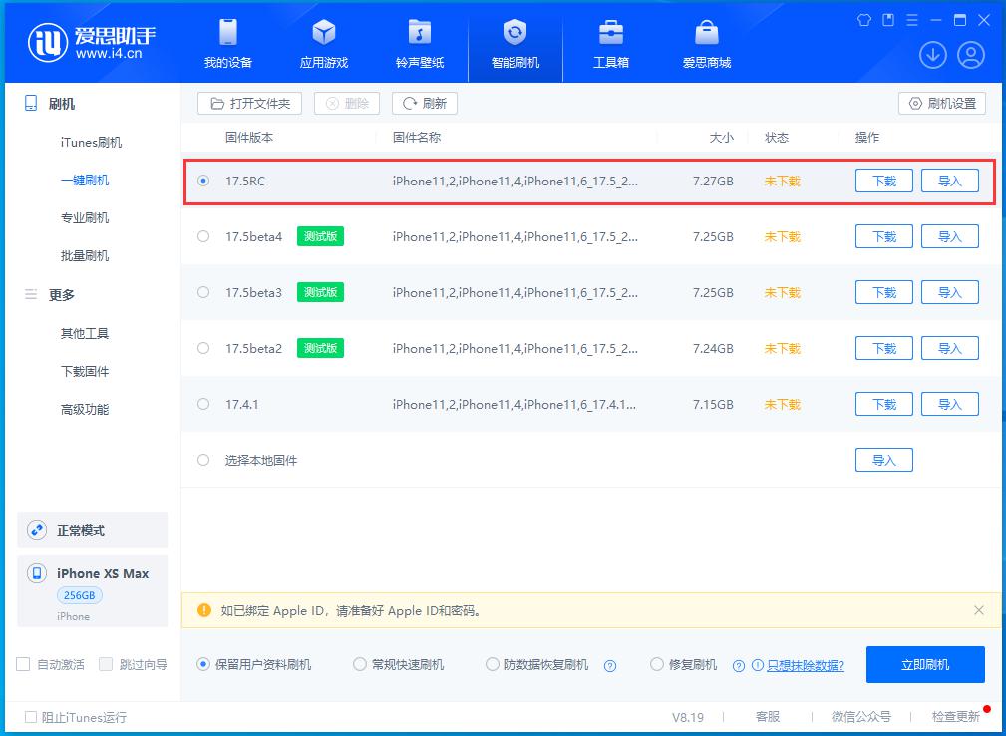Open the 我的设备 (My Devices) section

pos(227,43)
